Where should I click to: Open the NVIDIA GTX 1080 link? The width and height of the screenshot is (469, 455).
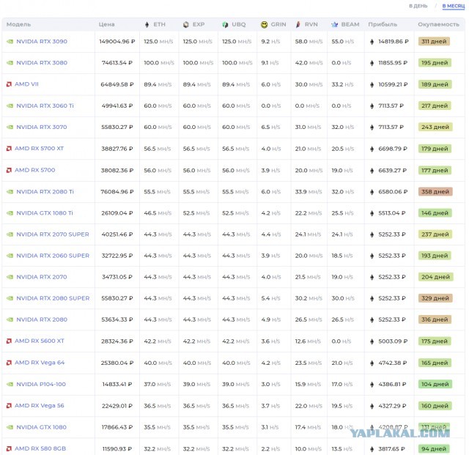41,427
